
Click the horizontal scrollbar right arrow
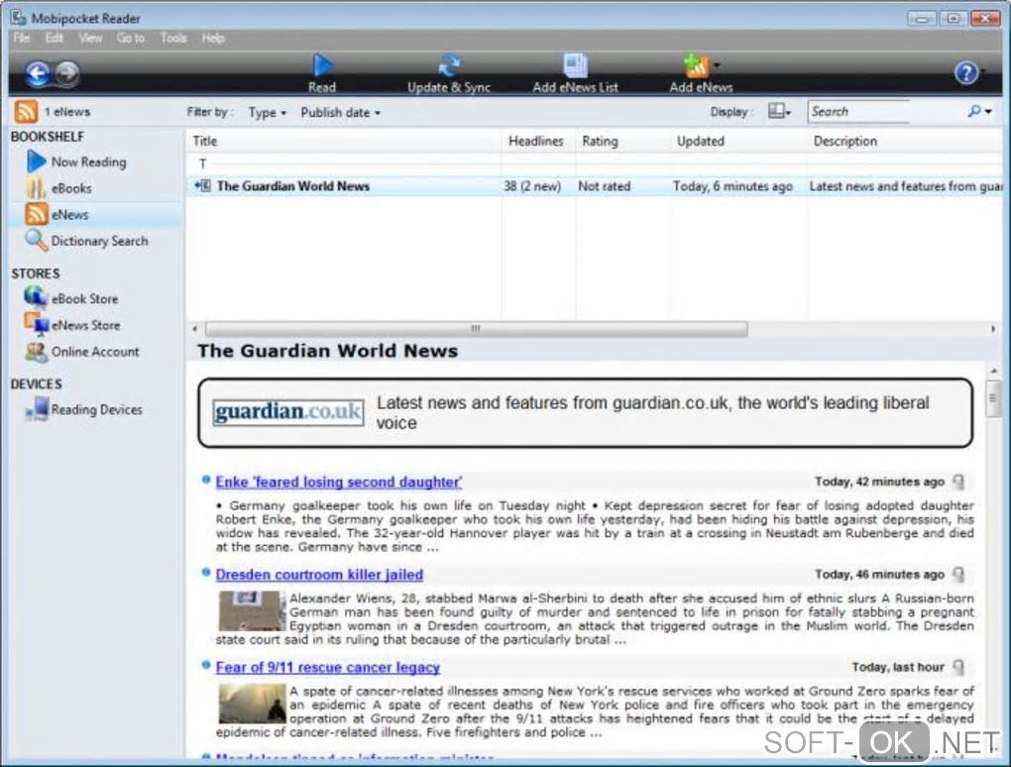993,329
